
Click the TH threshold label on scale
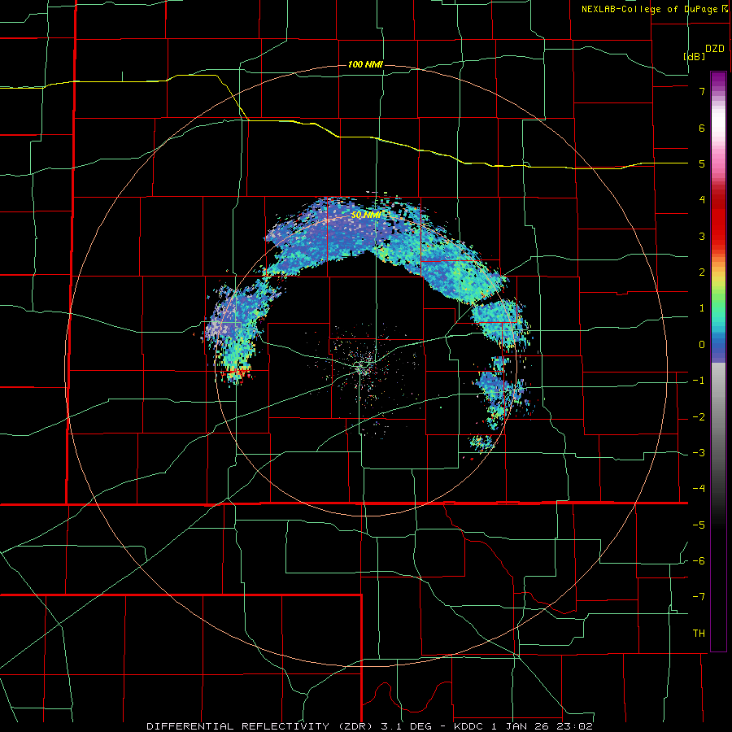(699, 634)
